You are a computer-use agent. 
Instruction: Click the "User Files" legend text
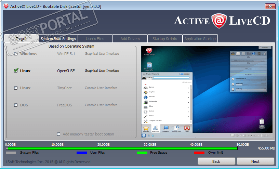coord(97,153)
